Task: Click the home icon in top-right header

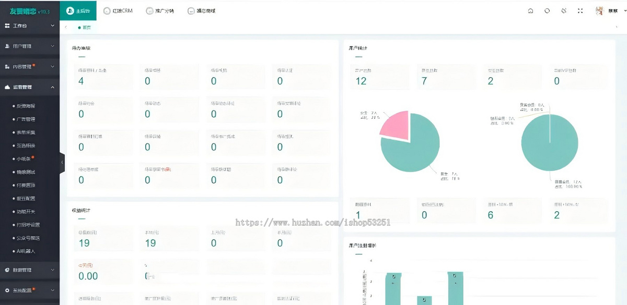Action: 530,10
